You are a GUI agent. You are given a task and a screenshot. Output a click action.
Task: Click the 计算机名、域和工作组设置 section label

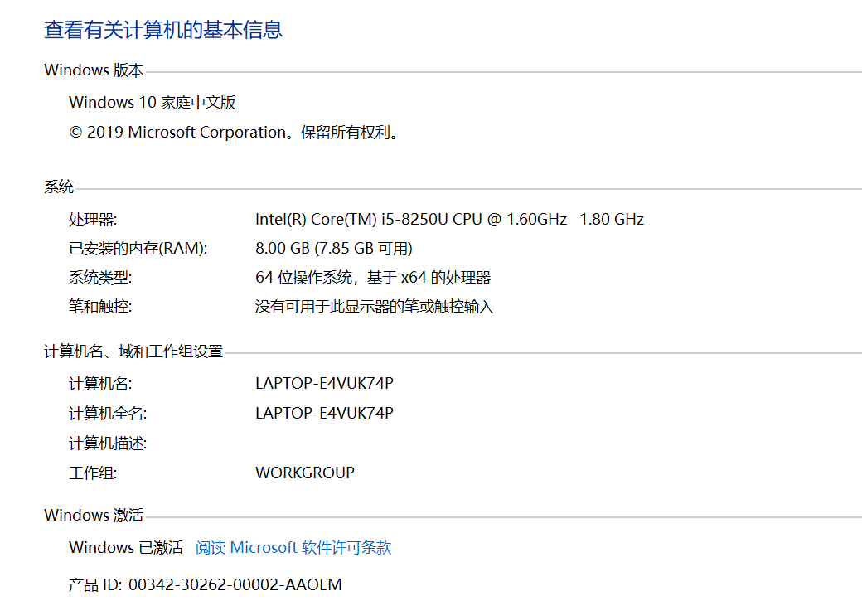133,351
